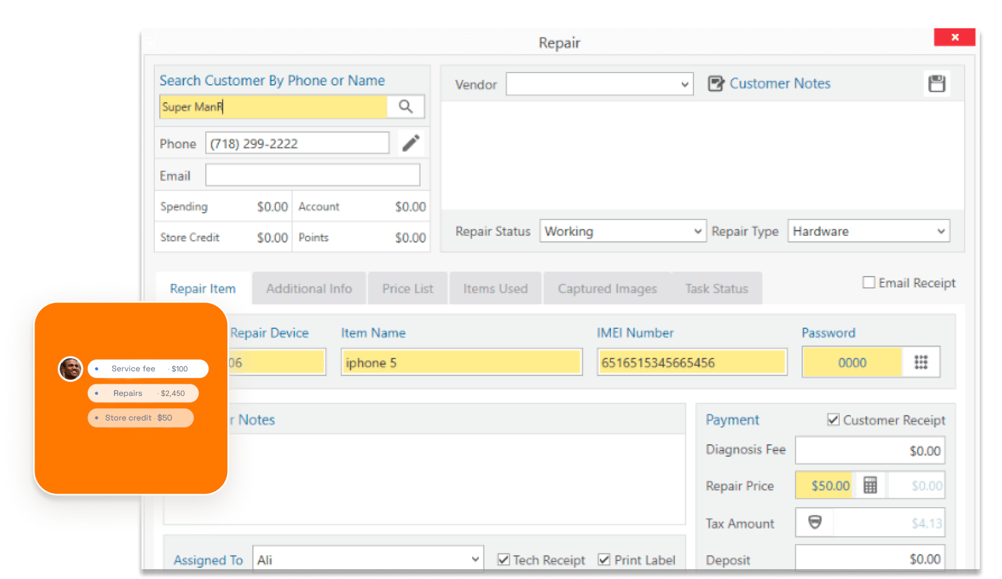Click the magnifier search customer icon
Image resolution: width=1002 pixels, height=579 pixels.
406,106
